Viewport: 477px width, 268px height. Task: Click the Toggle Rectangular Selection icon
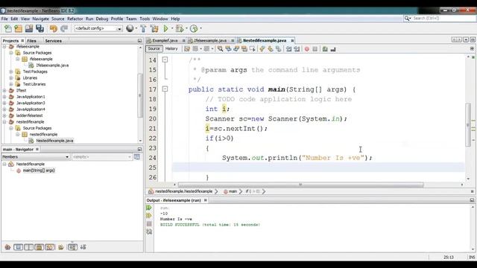coord(252,49)
